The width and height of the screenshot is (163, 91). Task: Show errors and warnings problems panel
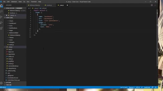[3, 87]
